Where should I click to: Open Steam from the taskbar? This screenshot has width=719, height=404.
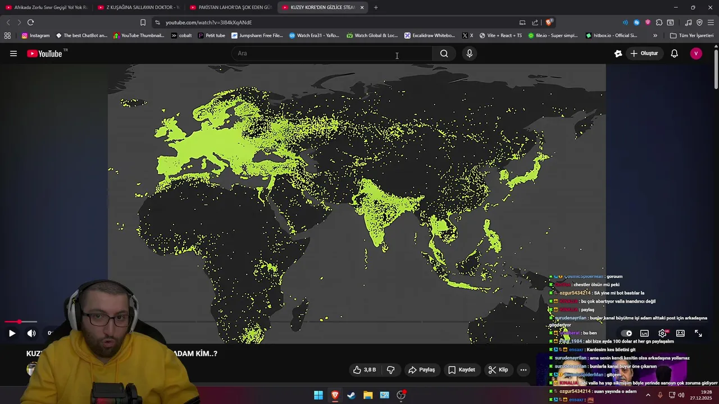point(351,395)
